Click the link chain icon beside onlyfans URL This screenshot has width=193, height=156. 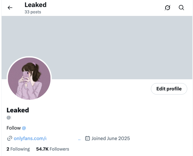(10, 138)
